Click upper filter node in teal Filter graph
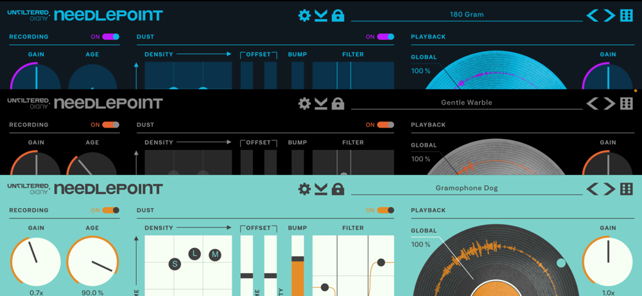642x296 pixels. tap(381, 263)
